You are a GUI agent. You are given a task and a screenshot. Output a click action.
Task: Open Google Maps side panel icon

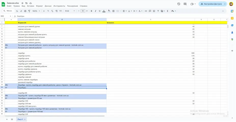click(x=232, y=39)
